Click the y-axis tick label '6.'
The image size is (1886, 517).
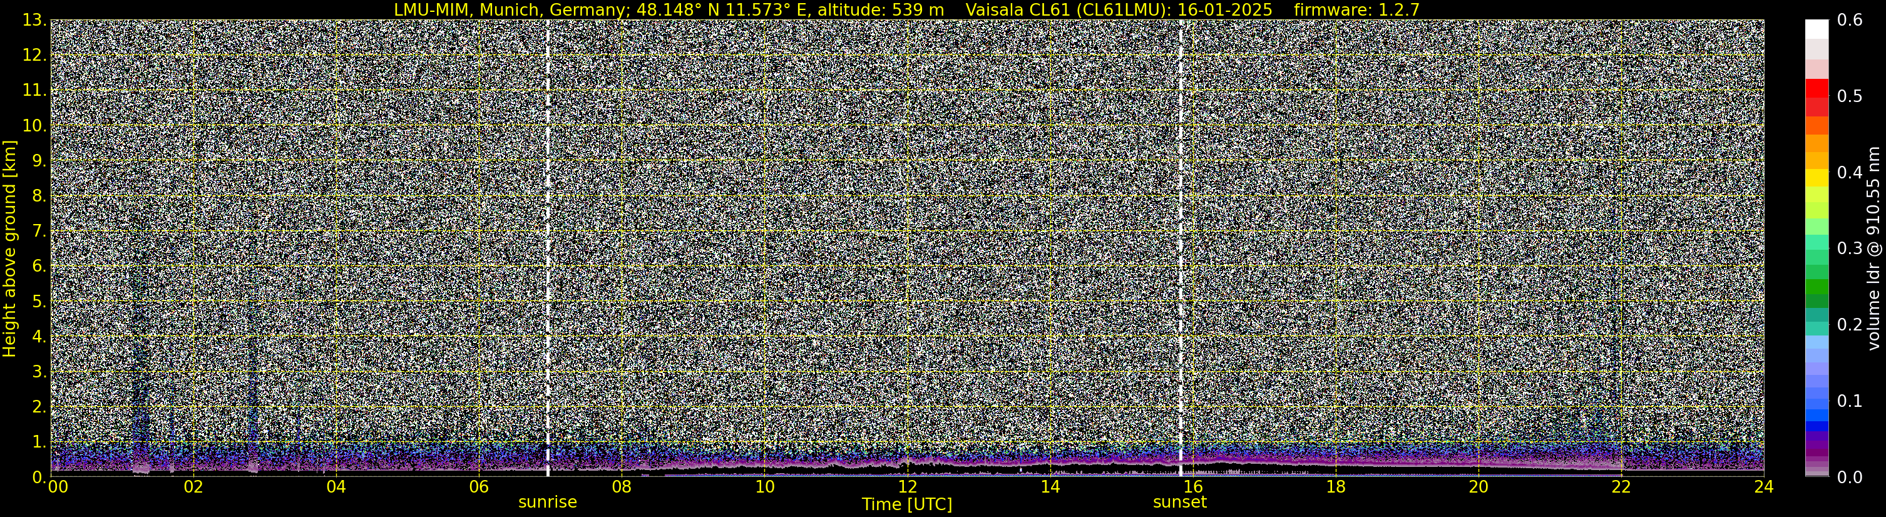click(39, 267)
